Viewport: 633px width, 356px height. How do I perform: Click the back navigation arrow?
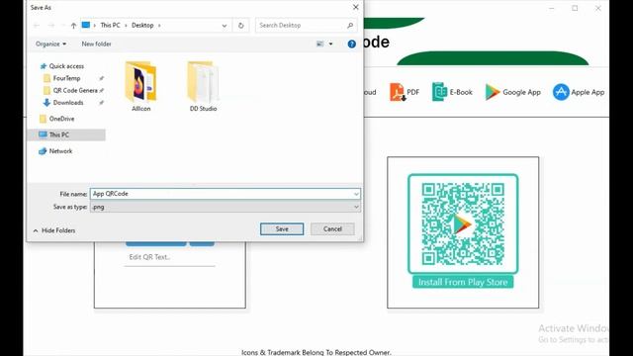point(37,26)
